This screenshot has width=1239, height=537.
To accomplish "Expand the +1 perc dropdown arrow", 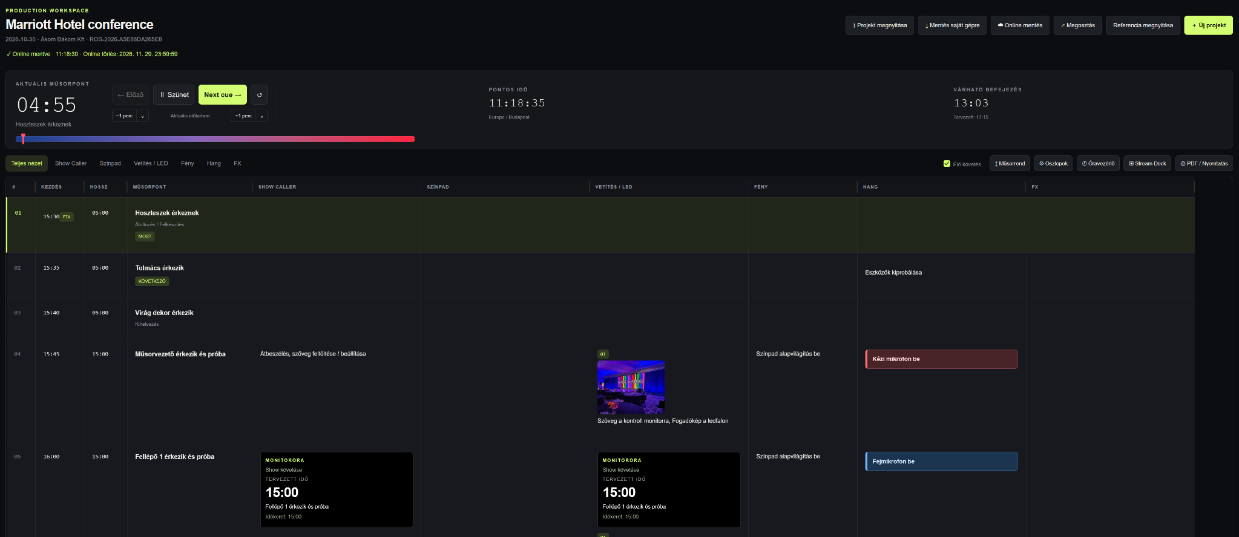I will pos(261,116).
